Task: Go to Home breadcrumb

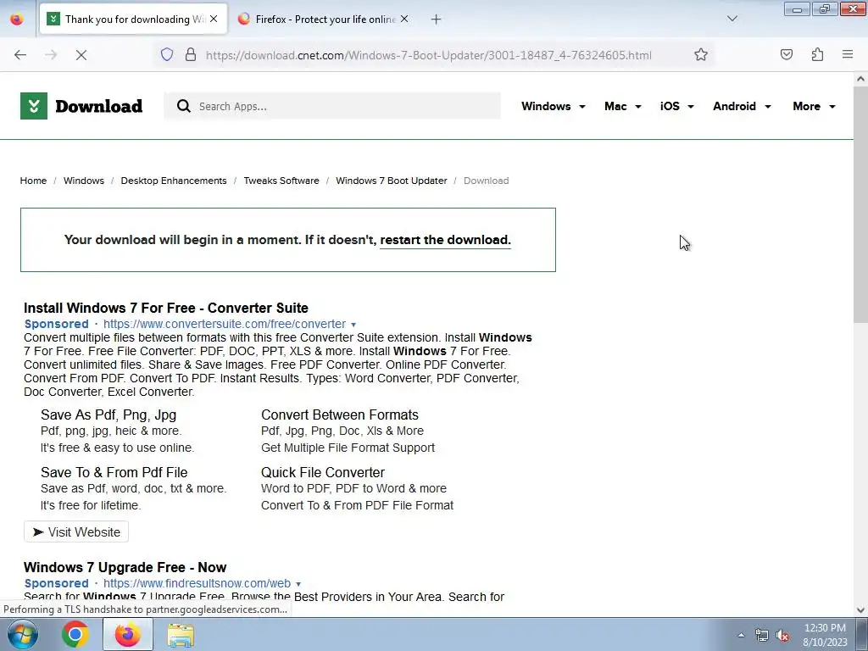Action: click(33, 181)
